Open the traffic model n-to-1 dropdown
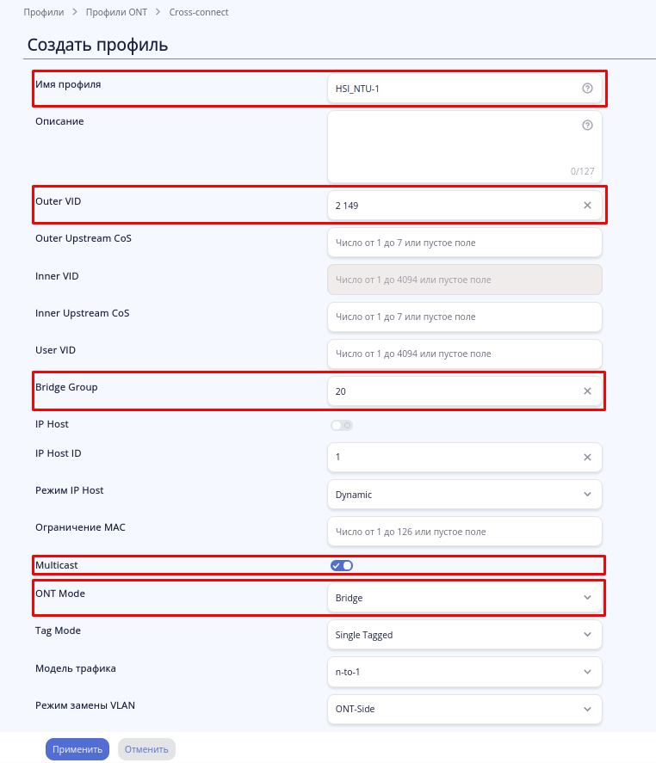 click(464, 672)
